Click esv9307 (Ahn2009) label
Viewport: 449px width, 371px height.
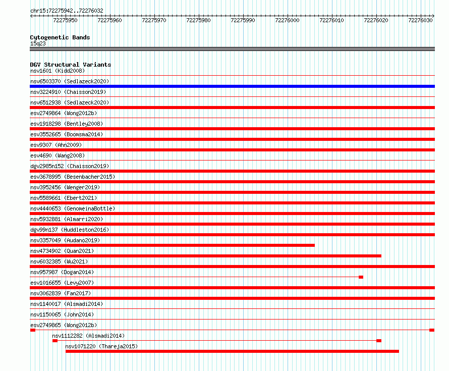pyautogui.click(x=56, y=145)
